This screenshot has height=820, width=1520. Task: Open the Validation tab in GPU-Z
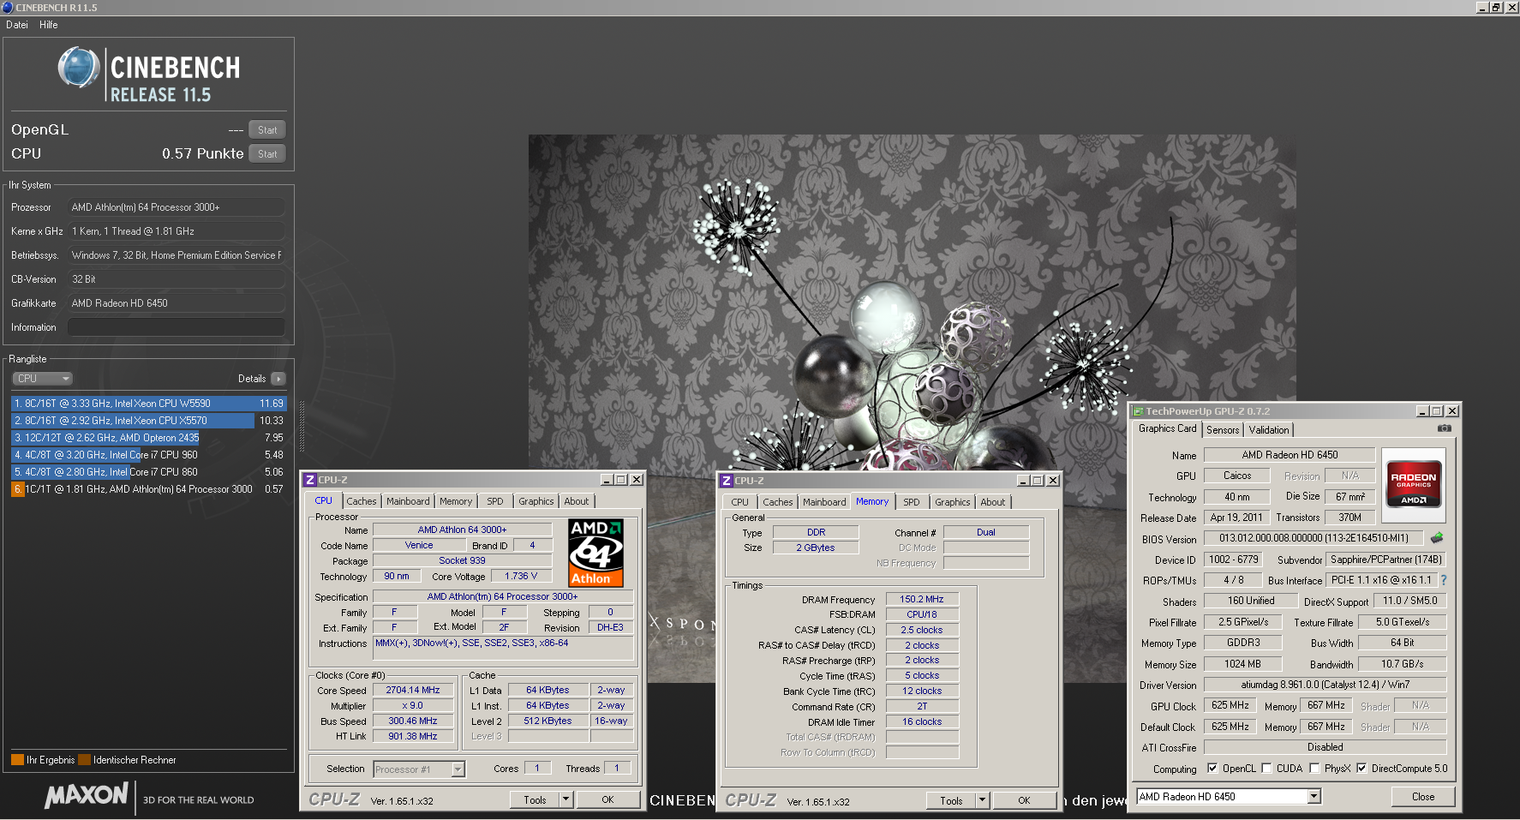tap(1269, 430)
